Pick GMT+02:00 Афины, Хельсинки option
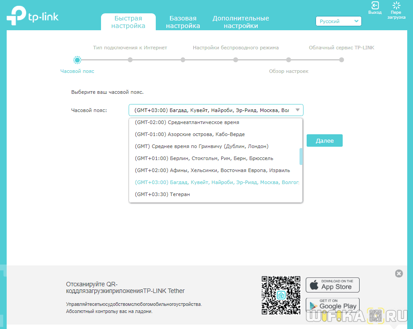413x329 pixels. click(x=212, y=170)
